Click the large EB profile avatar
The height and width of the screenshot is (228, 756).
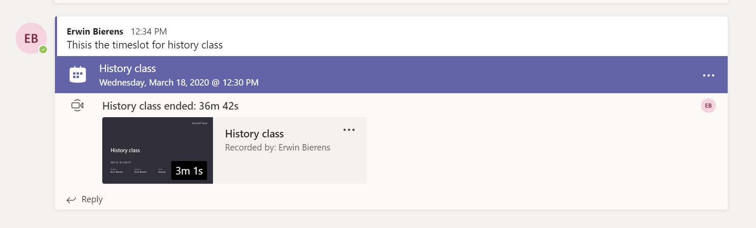tap(31, 38)
